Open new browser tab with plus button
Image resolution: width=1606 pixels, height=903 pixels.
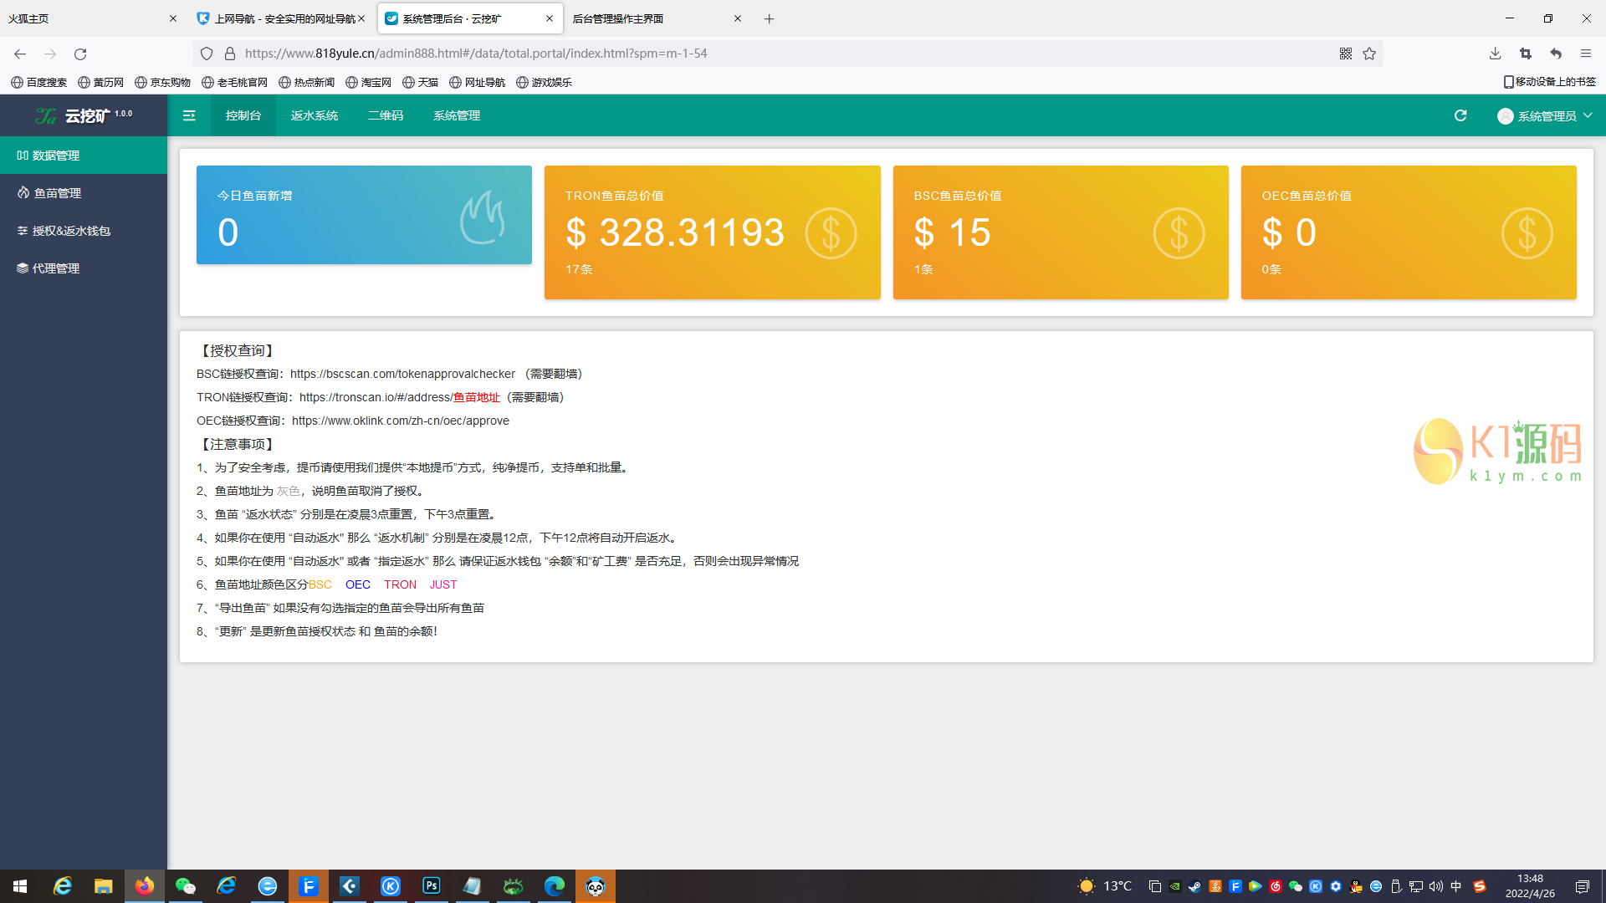pyautogui.click(x=769, y=18)
